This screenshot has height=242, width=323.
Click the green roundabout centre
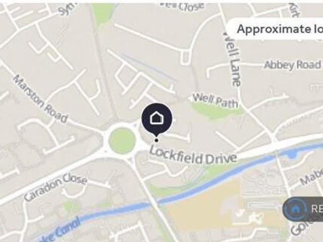[122, 140]
